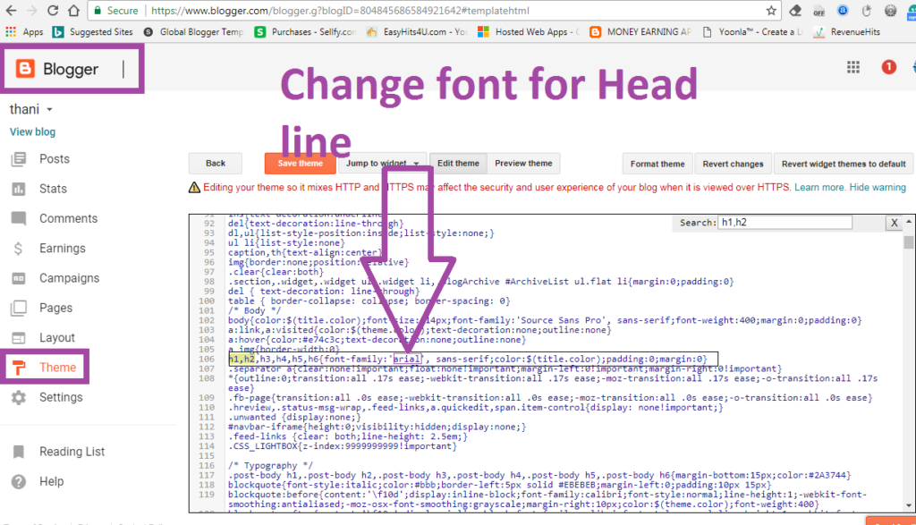Click the '/* Body */' comment line

255,310
